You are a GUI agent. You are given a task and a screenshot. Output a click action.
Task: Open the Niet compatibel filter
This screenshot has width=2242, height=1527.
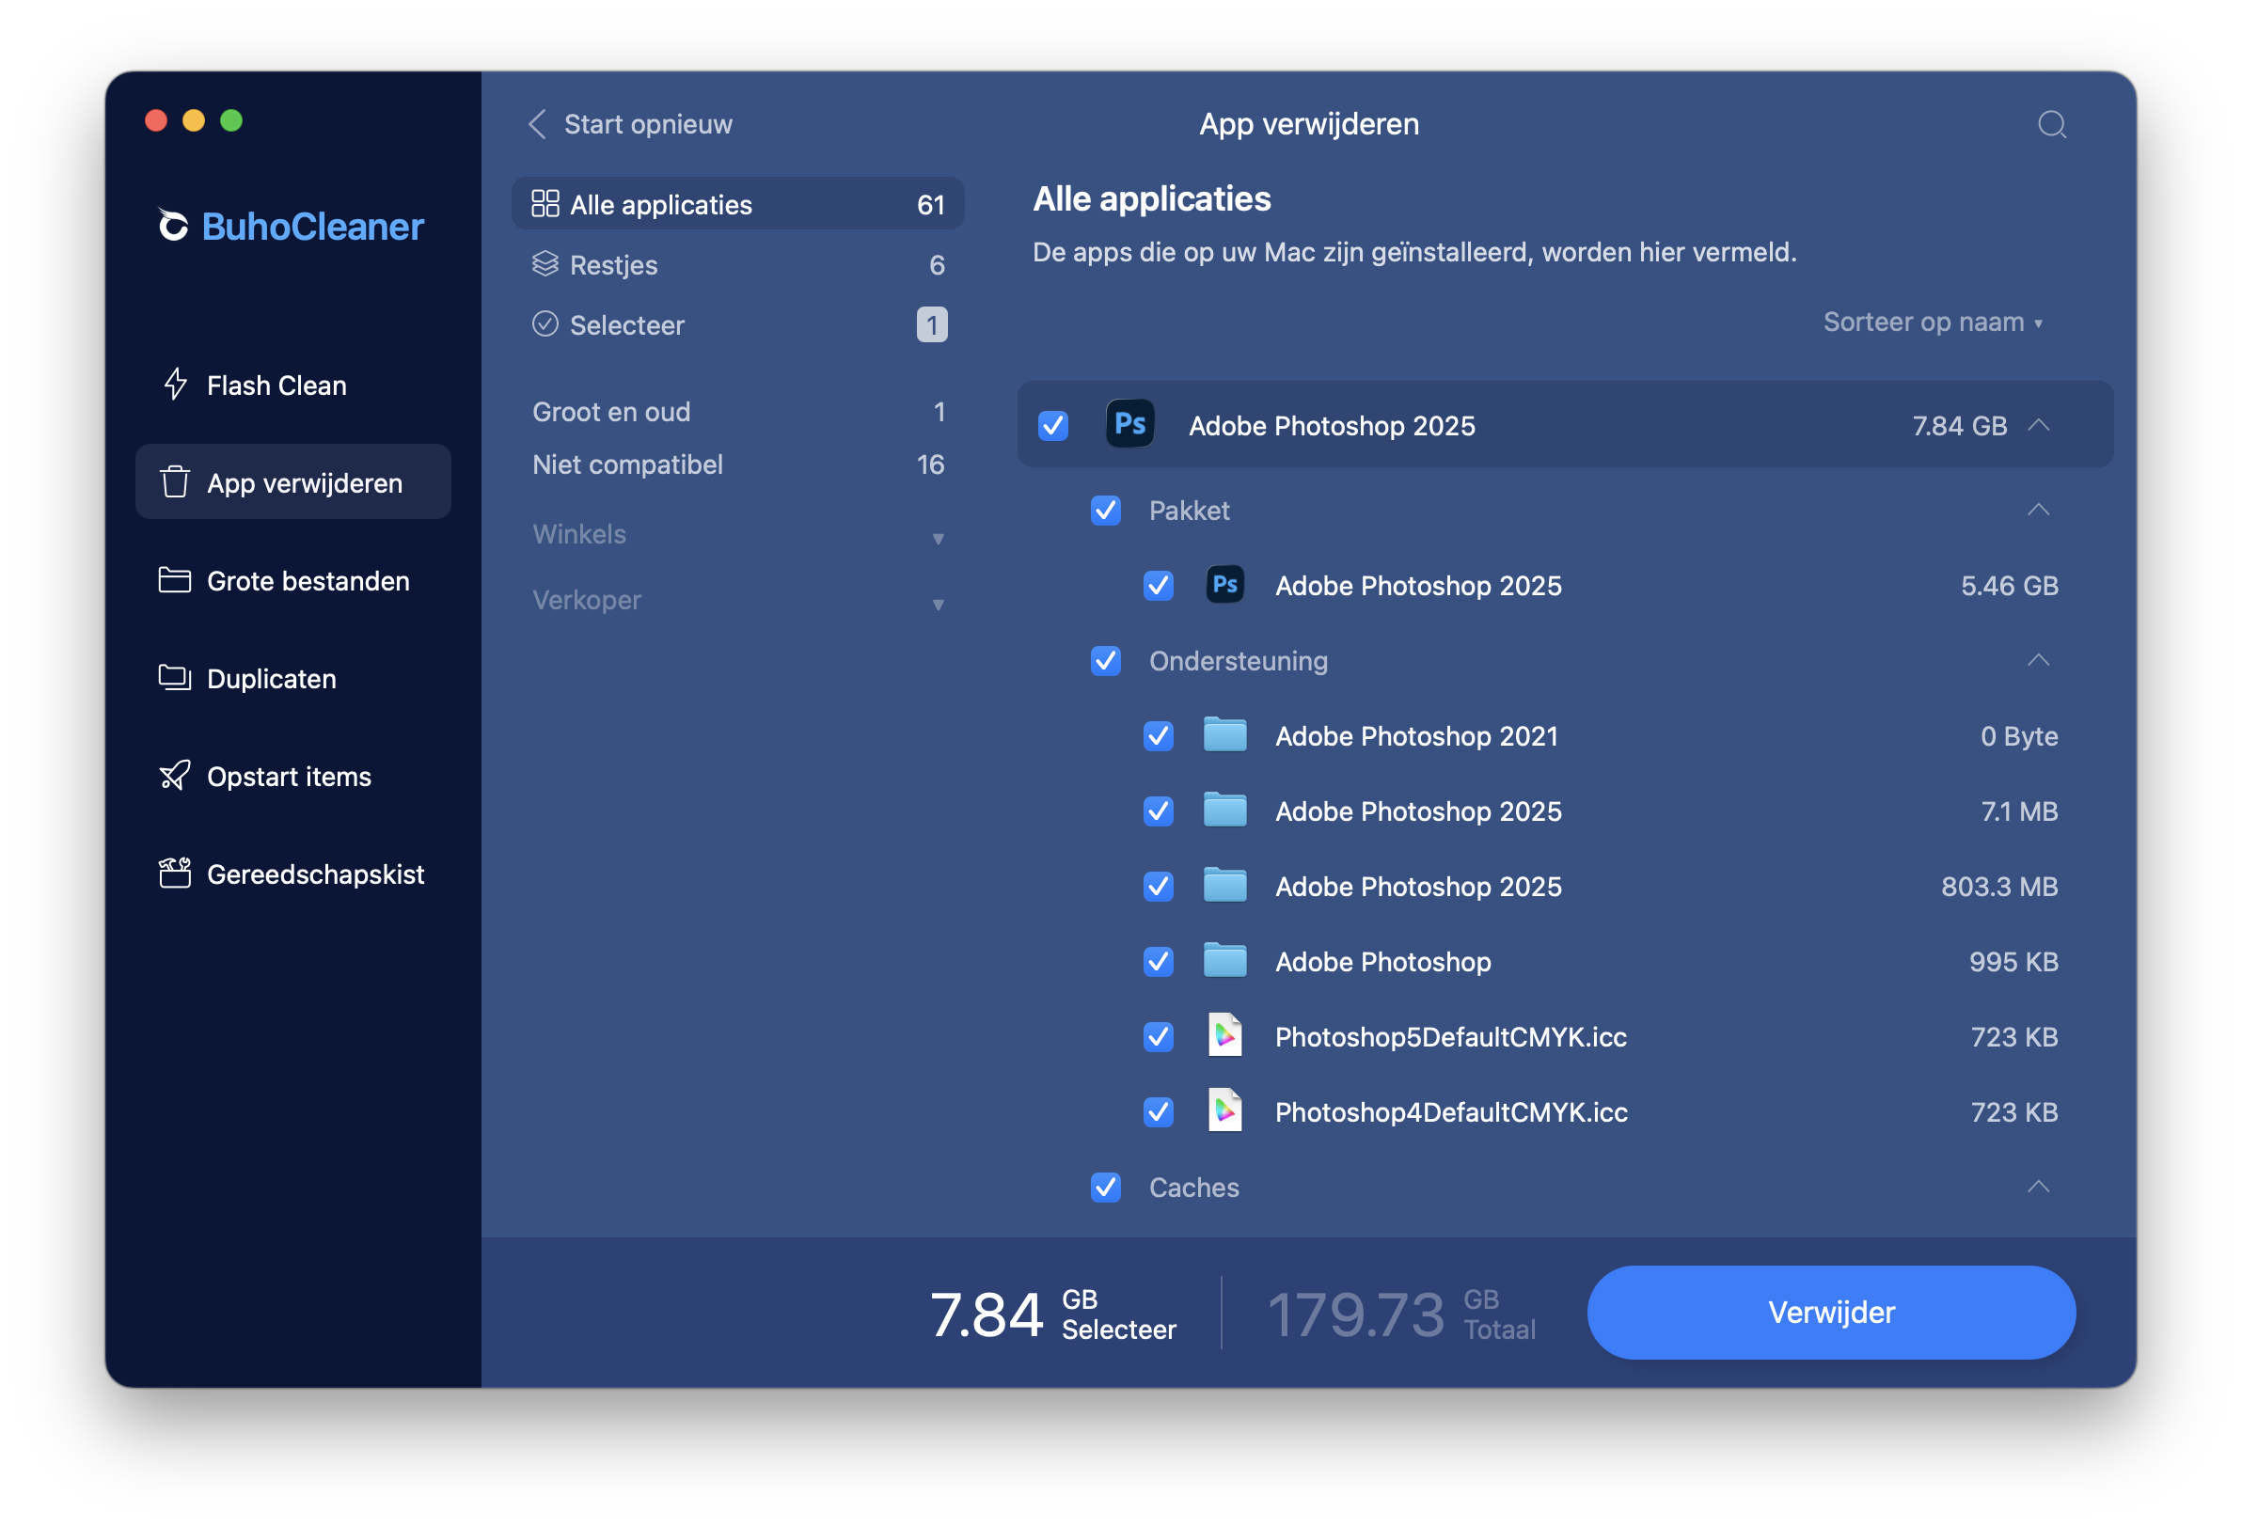point(737,464)
